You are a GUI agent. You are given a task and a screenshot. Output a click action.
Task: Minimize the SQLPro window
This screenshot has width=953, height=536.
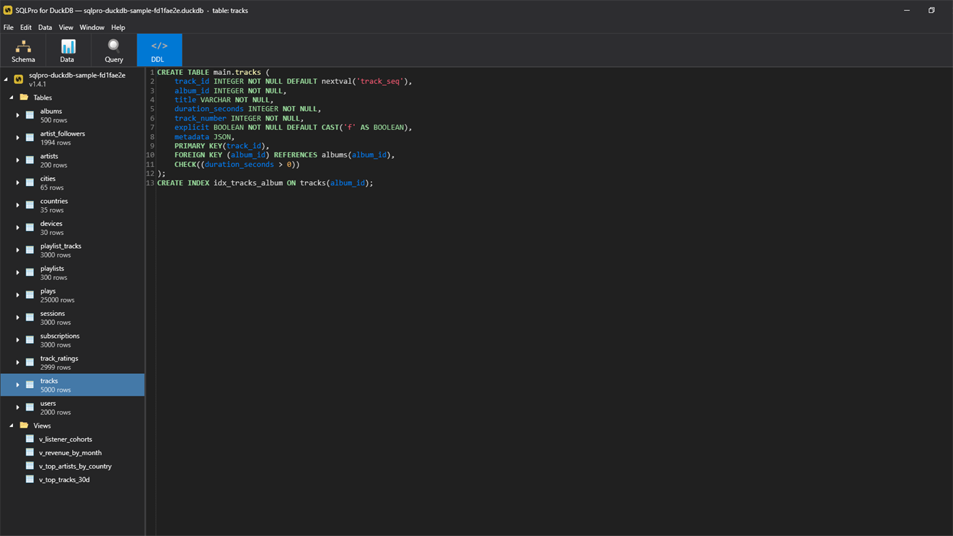[907, 10]
